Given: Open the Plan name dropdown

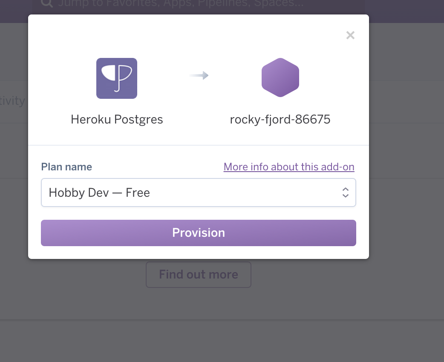Looking at the screenshot, I should coord(199,192).
